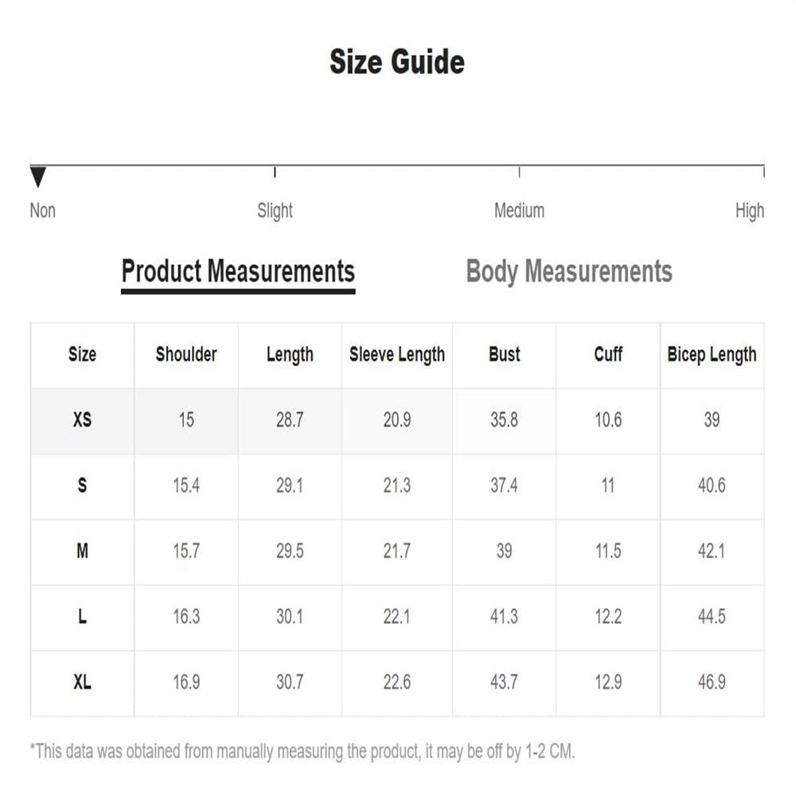
Task: Click the Bust column header
Action: (x=504, y=354)
